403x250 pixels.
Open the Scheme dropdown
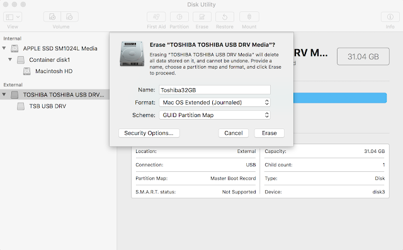215,115
